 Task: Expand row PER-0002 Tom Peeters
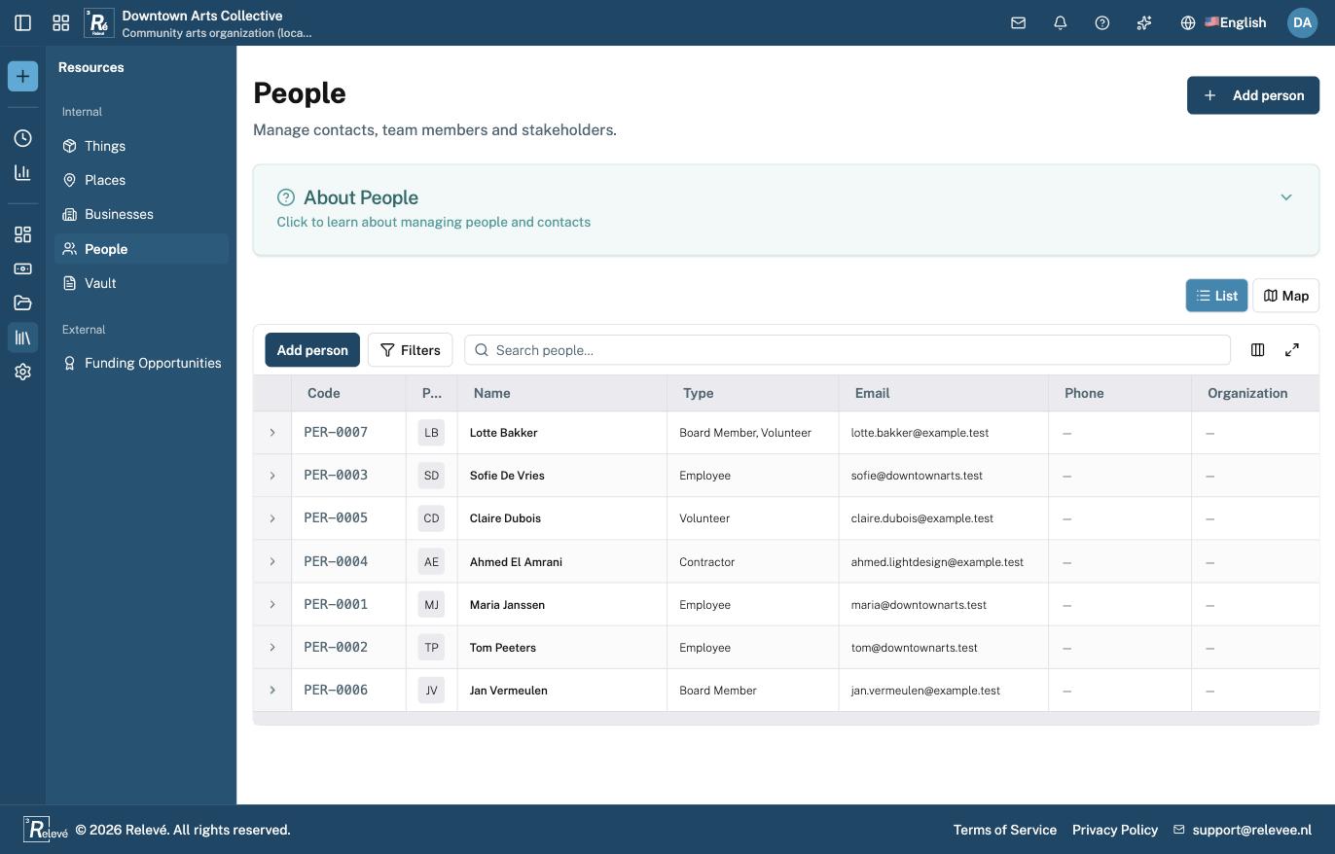click(x=272, y=647)
